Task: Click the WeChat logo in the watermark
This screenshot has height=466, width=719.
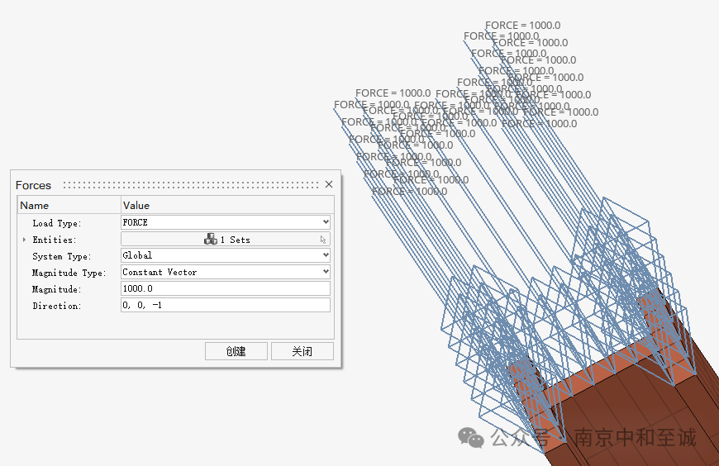Action: pos(471,437)
